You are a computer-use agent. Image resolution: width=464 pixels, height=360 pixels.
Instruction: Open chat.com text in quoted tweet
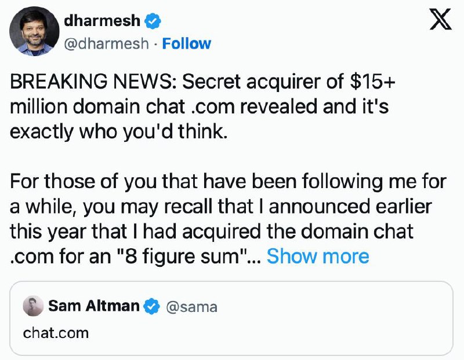tap(56, 333)
